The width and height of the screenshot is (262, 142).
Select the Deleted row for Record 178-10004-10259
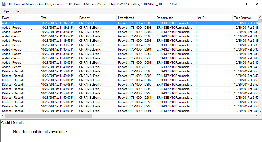coord(129,102)
